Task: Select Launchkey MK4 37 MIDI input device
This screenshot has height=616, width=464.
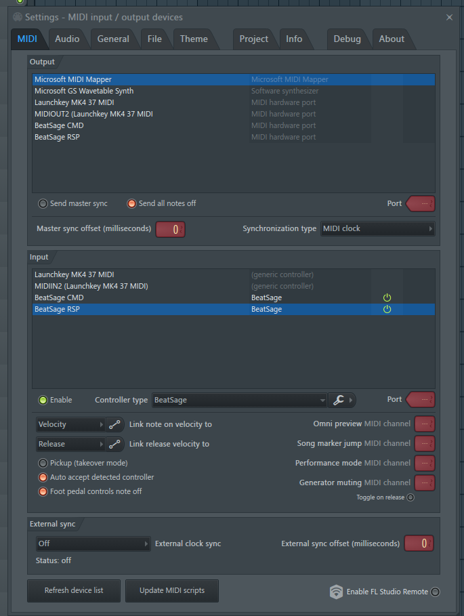Action: click(234, 274)
